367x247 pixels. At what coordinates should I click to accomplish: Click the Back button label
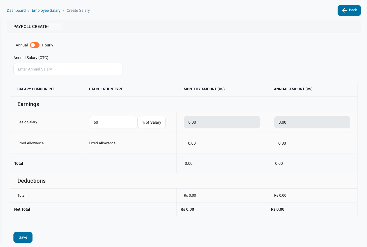[x=353, y=10]
